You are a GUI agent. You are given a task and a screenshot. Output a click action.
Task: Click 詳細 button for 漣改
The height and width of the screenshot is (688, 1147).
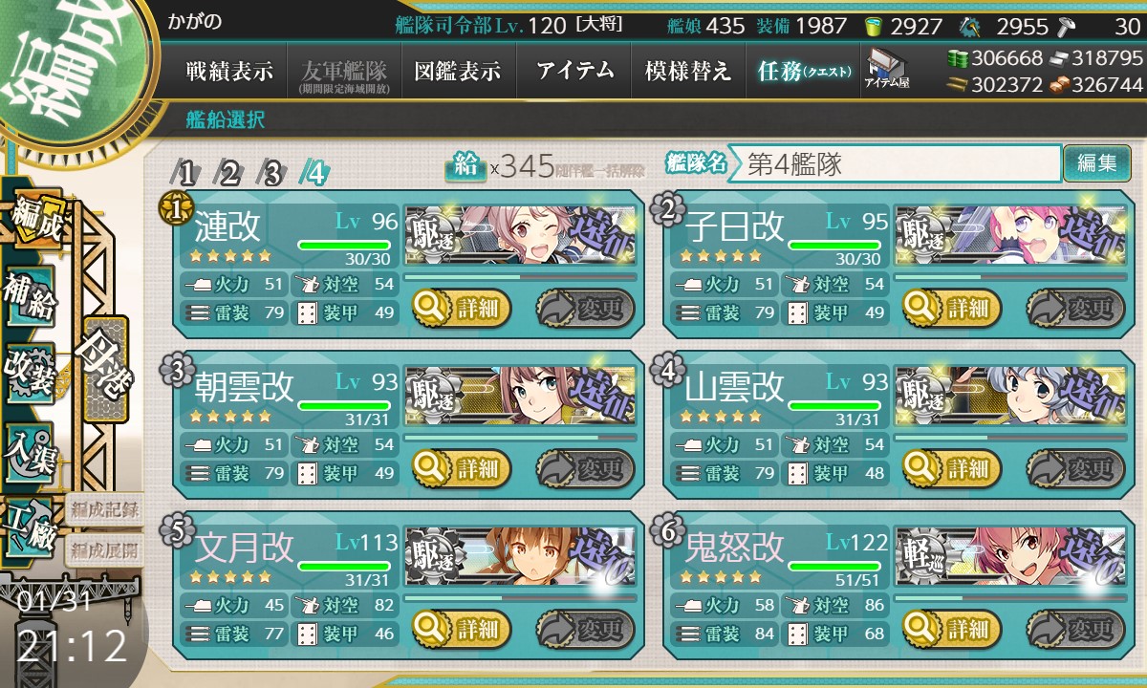[x=462, y=309]
